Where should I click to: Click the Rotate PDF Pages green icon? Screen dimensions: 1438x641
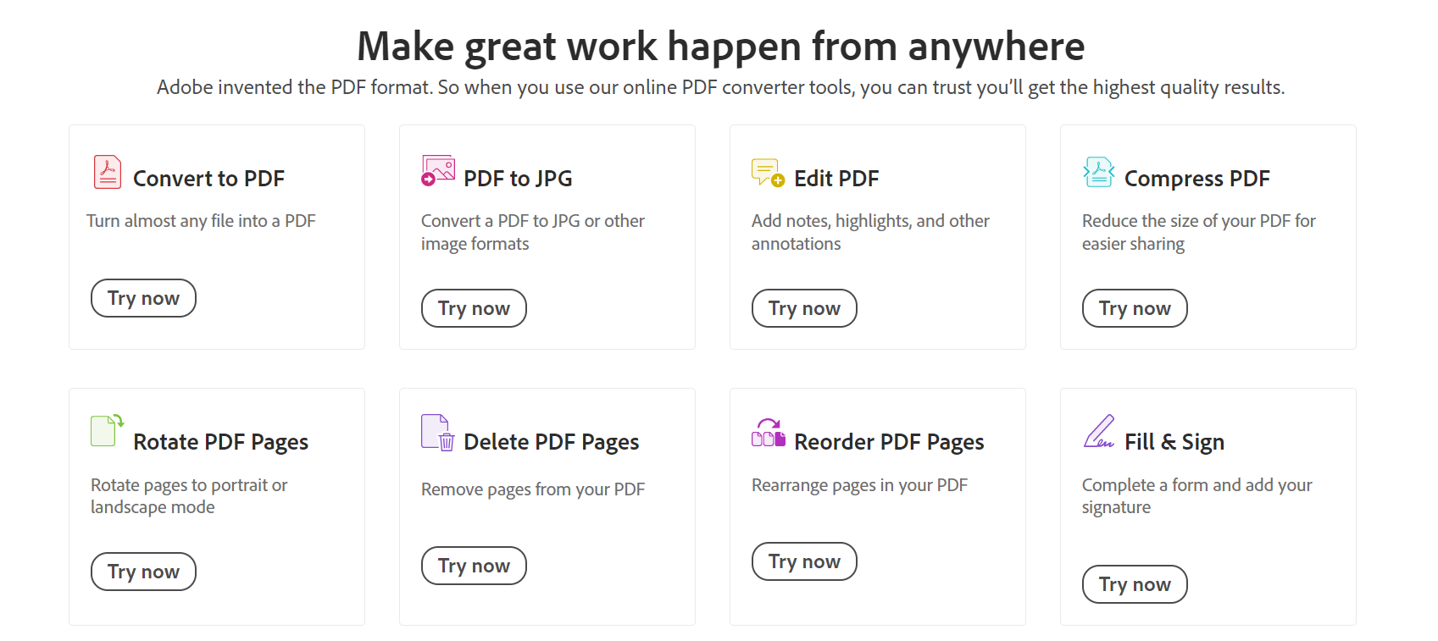pyautogui.click(x=108, y=430)
